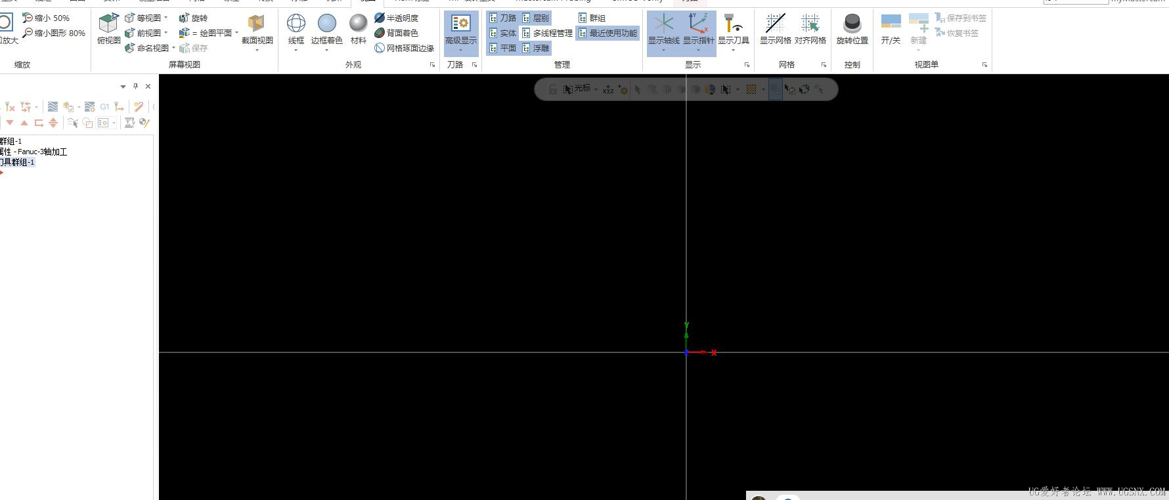Viewport: 1169px width, 500px height.
Task: Expand Front view (前视图) dropdown arrow
Action: pos(165,33)
